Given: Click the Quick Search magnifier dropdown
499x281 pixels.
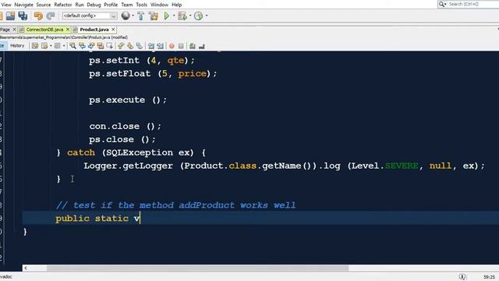Looking at the screenshot, I should pyautogui.click(x=442, y=4).
